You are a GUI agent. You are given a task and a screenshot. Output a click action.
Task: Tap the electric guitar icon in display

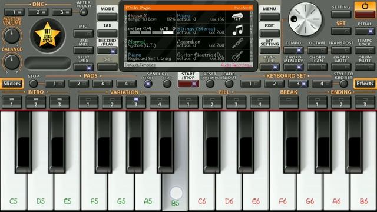tap(237, 56)
